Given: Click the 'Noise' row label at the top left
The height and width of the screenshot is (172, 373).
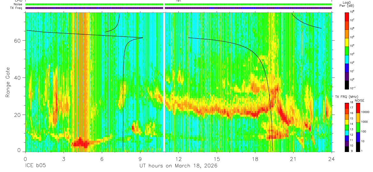Looking at the screenshot, I should tap(18, 4).
